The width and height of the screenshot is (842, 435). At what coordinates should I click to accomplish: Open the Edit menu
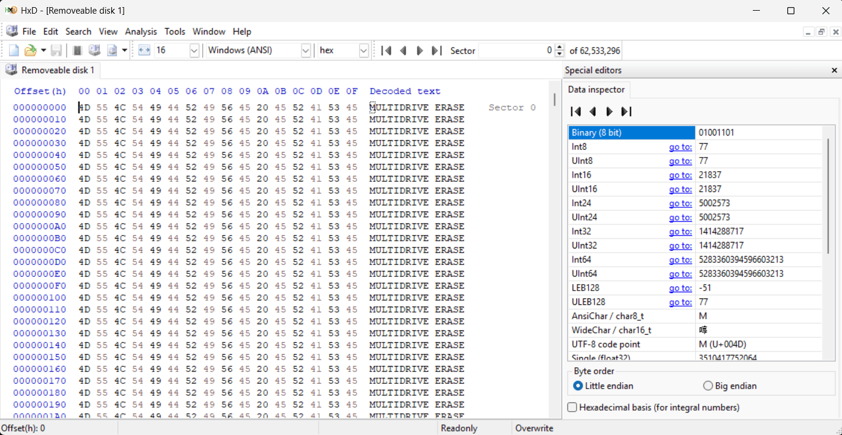51,31
